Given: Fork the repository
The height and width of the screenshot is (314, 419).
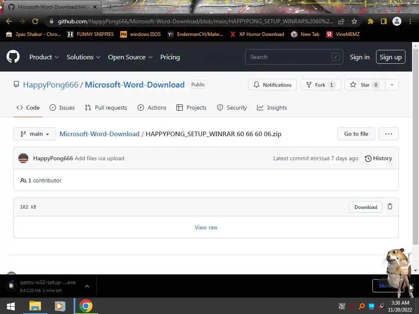Looking at the screenshot, I should pyautogui.click(x=321, y=85).
